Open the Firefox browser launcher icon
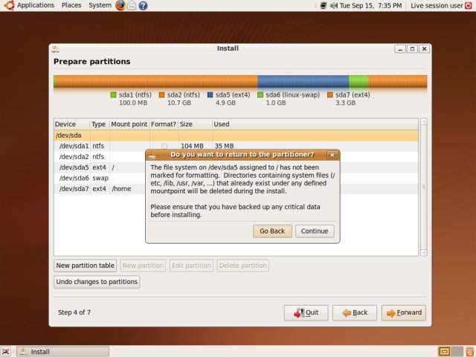This screenshot has height=357, width=476. (x=120, y=5)
